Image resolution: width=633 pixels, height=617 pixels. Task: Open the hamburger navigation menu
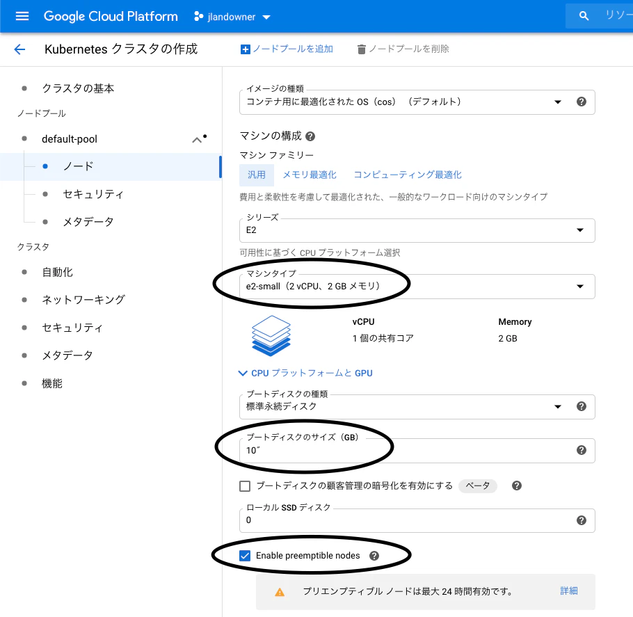pyautogui.click(x=22, y=16)
